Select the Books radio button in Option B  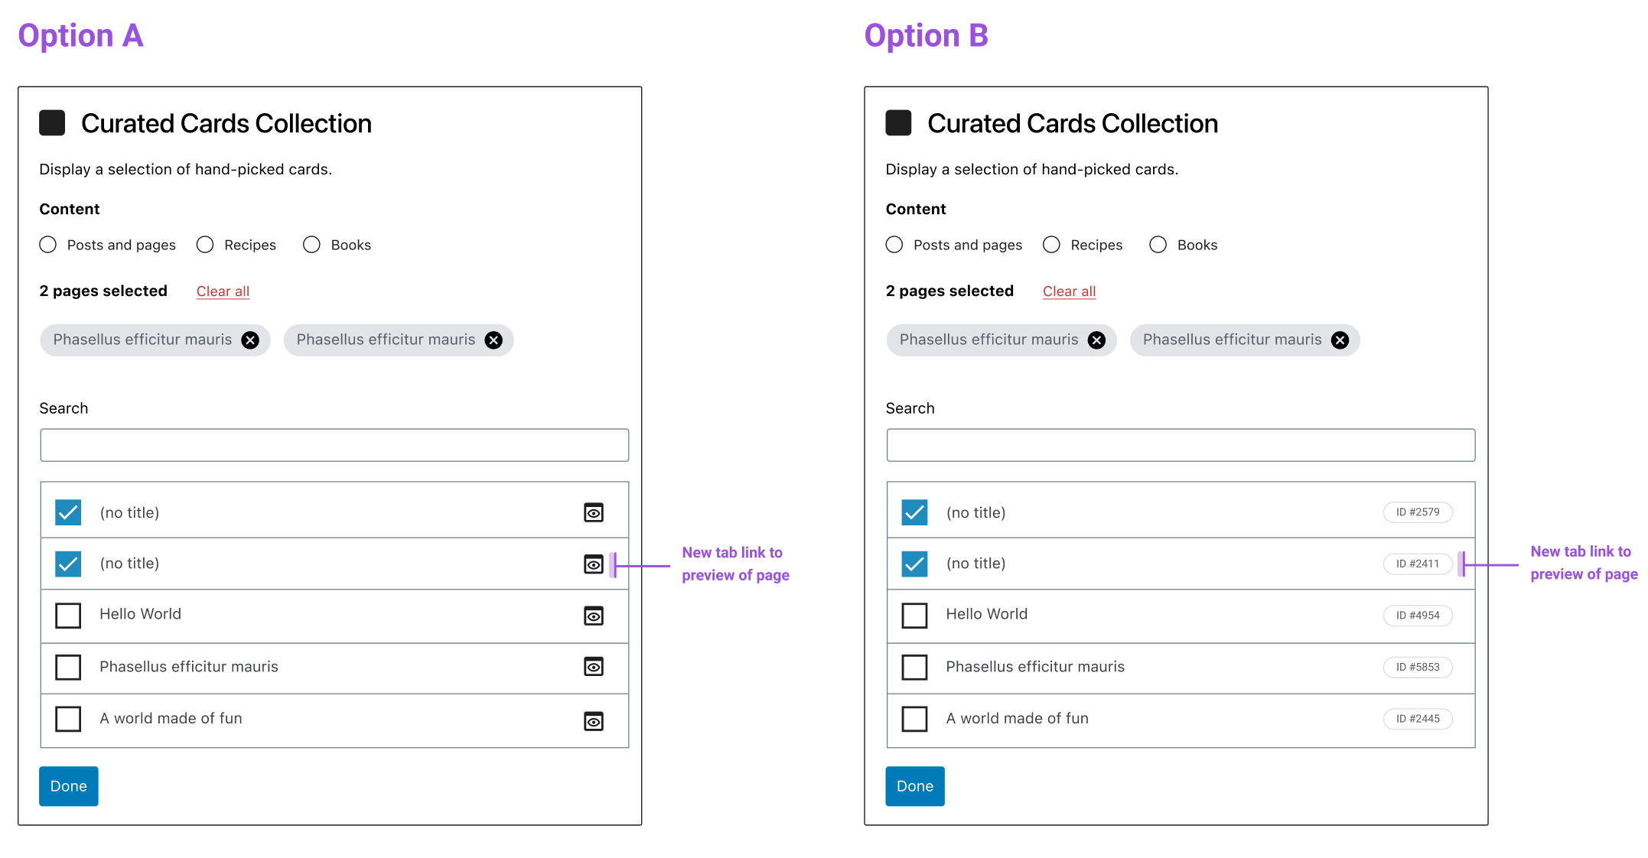point(1158,244)
